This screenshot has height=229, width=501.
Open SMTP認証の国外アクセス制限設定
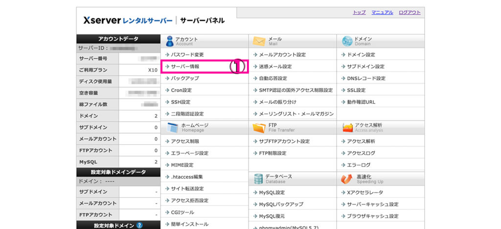tap(296, 91)
